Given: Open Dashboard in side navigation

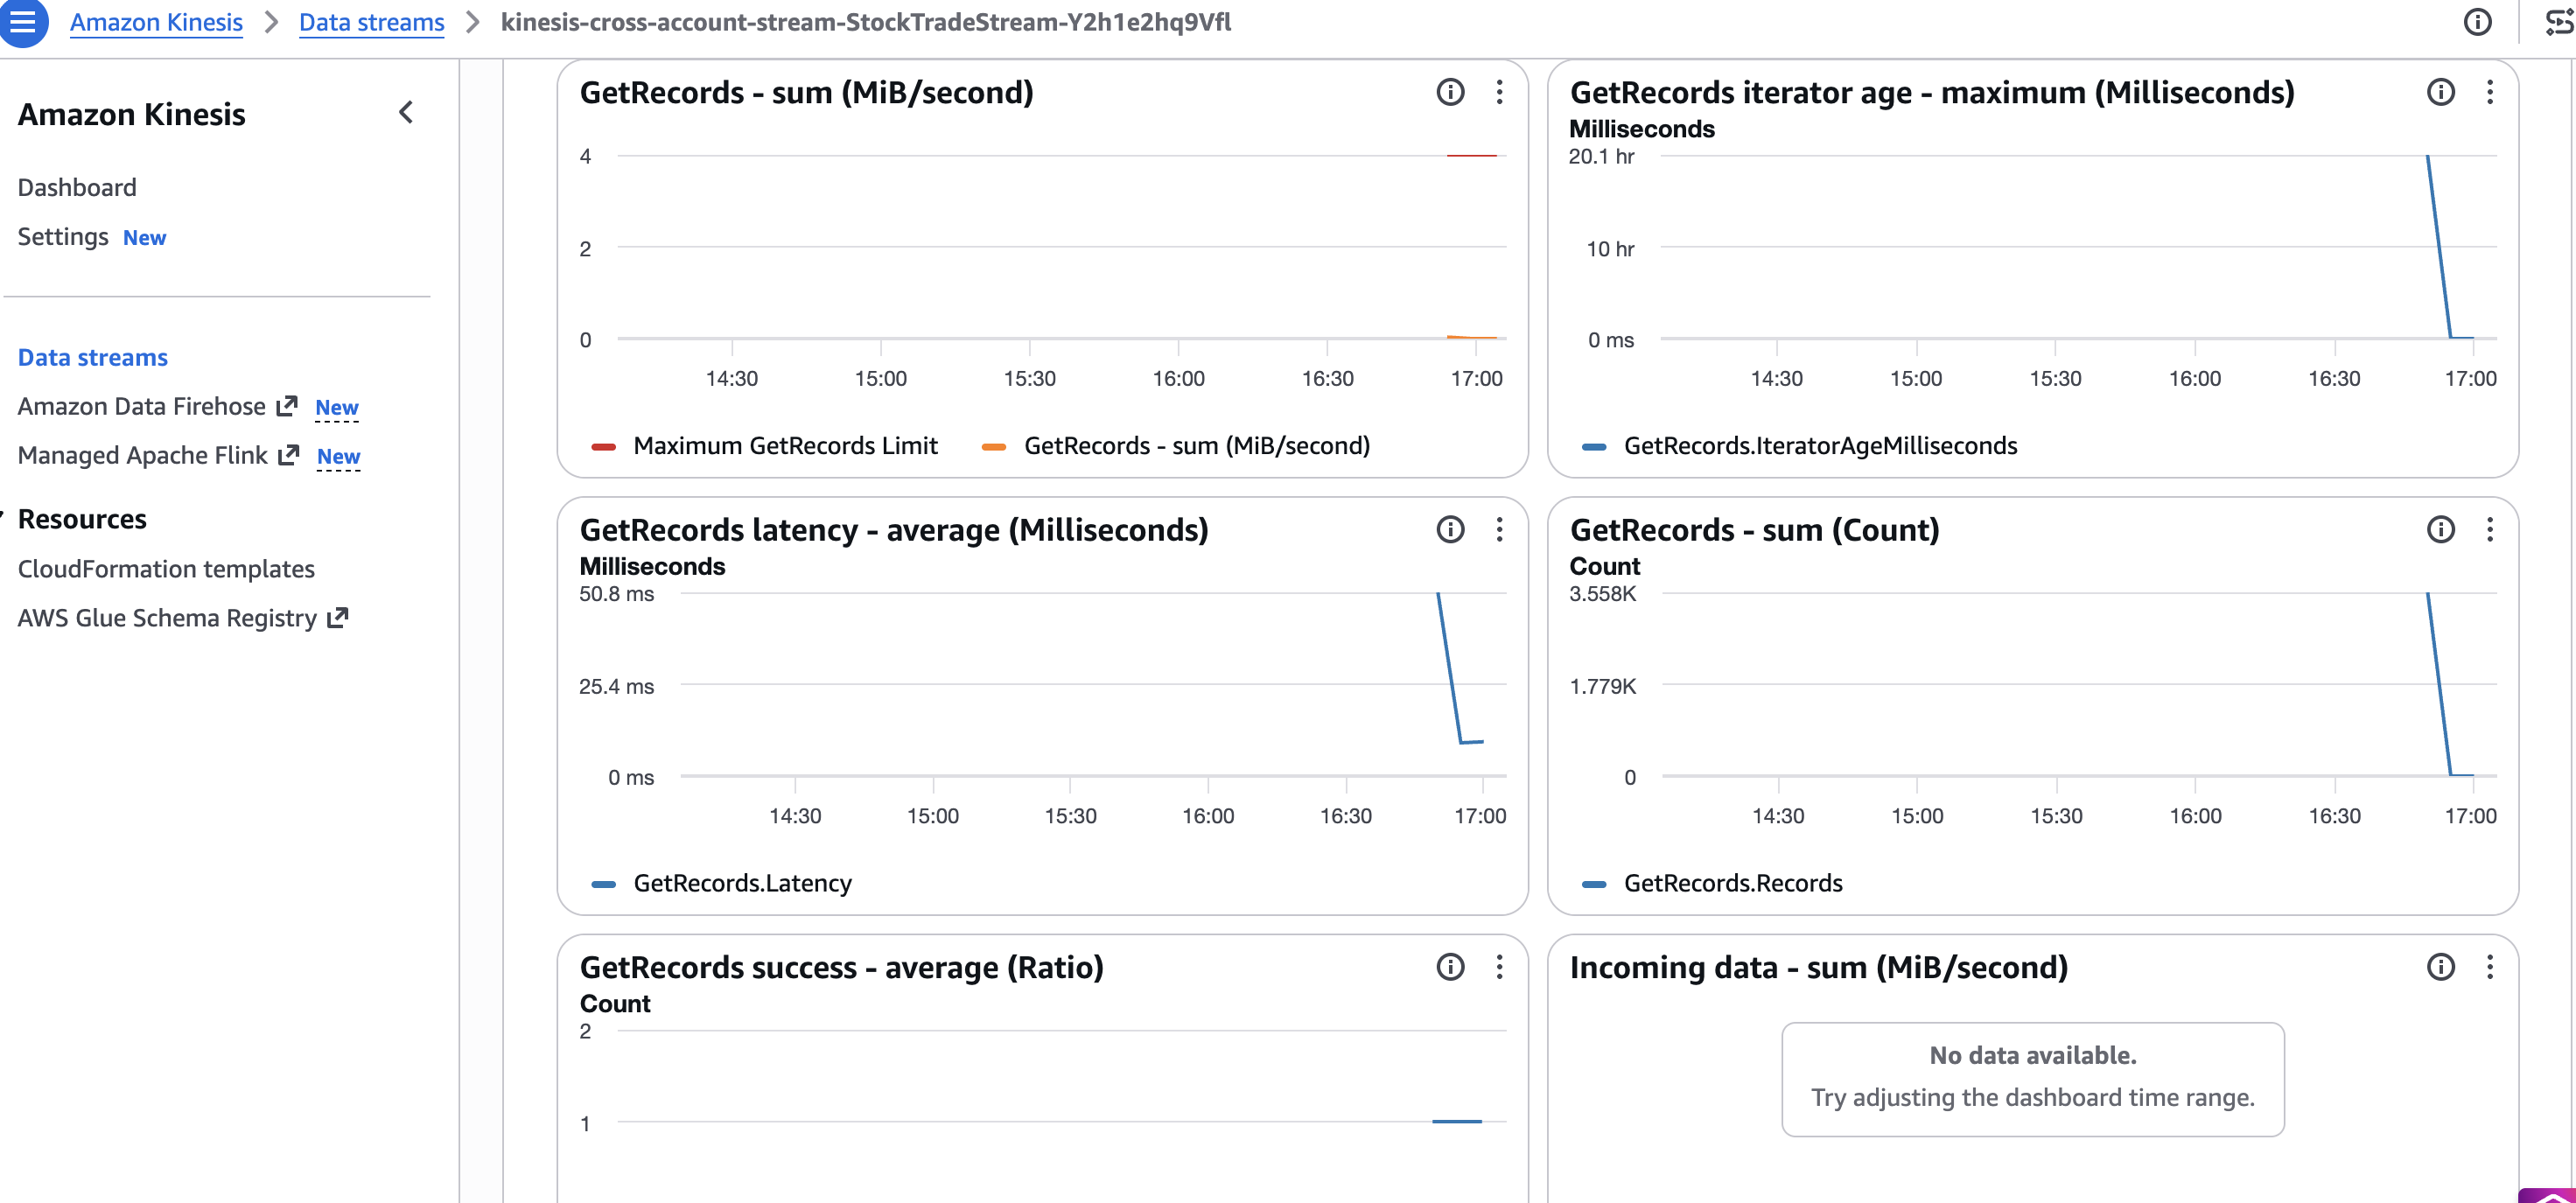Looking at the screenshot, I should point(77,187).
